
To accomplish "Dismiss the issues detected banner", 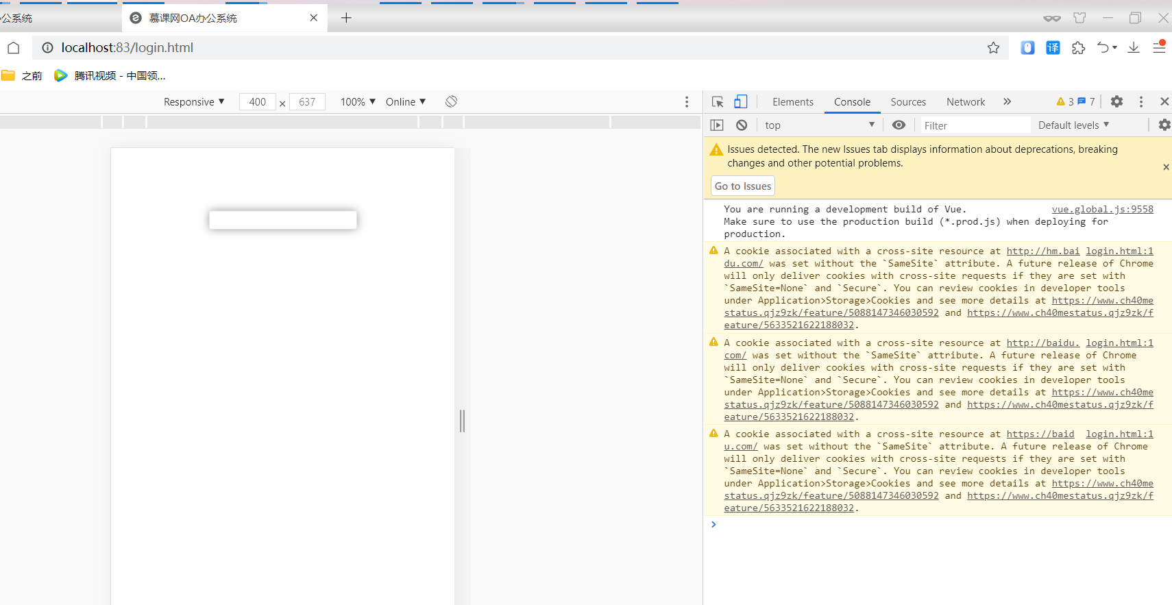I will [1166, 167].
